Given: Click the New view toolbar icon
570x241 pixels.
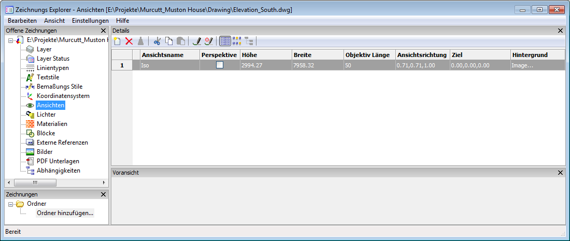Looking at the screenshot, I should (x=117, y=41).
